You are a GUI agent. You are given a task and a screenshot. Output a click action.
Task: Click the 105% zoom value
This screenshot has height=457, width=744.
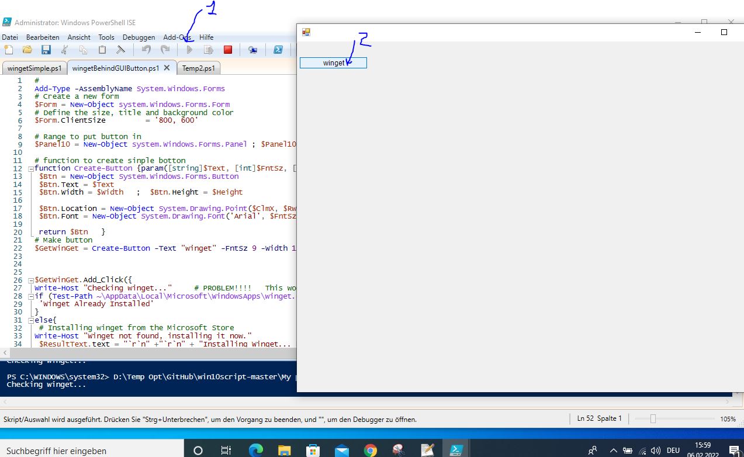coord(728,418)
